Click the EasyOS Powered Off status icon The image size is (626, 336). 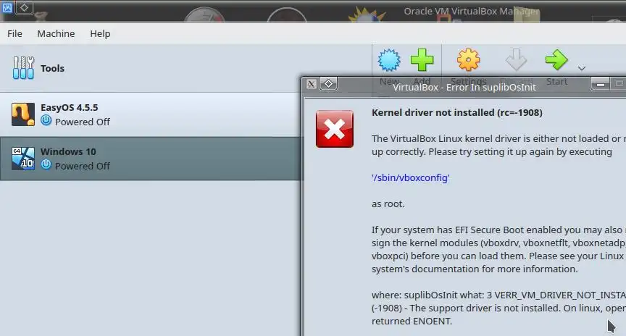[x=46, y=120]
